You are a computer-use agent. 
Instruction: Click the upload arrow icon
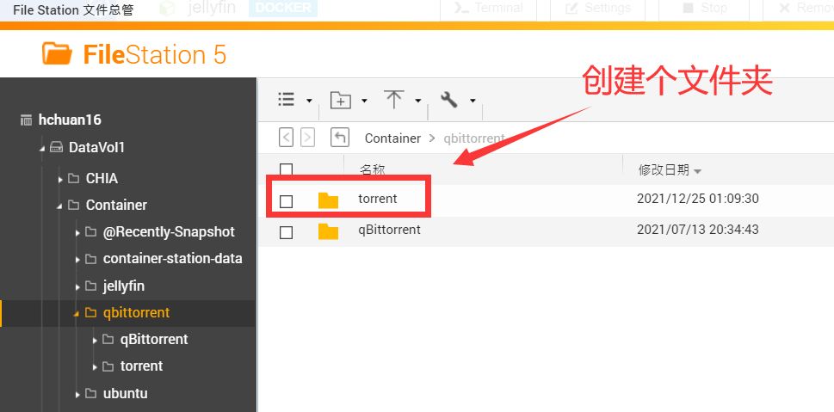393,100
